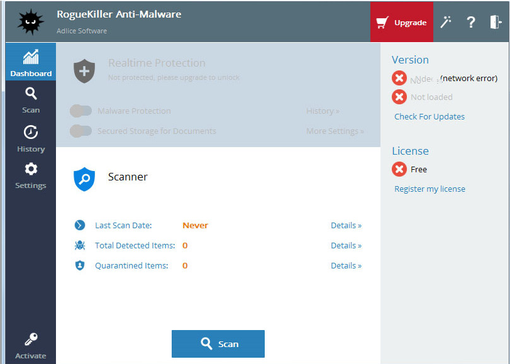
Task: Click the Last Scan Date label
Action: coord(123,226)
